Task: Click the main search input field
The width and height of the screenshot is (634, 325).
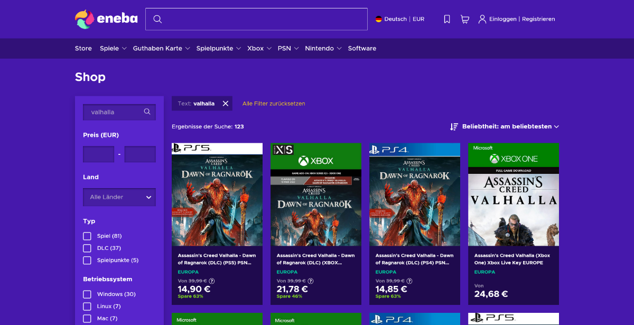Action: coord(256,19)
